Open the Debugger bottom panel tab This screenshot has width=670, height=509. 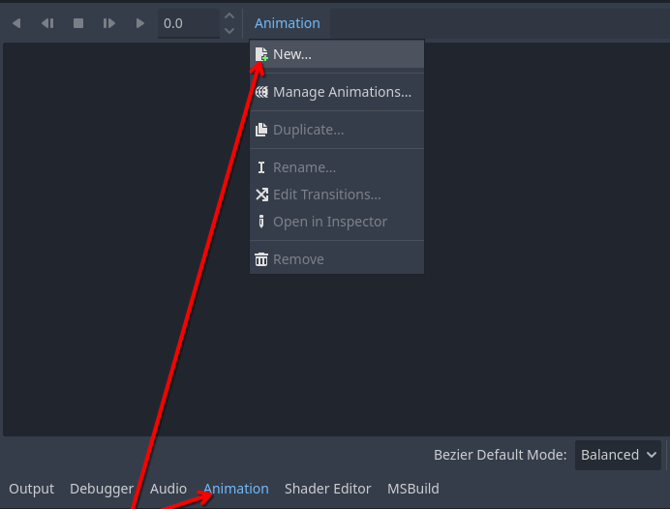pyautogui.click(x=102, y=489)
